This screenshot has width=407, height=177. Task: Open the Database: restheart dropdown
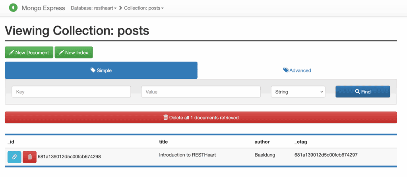click(93, 8)
